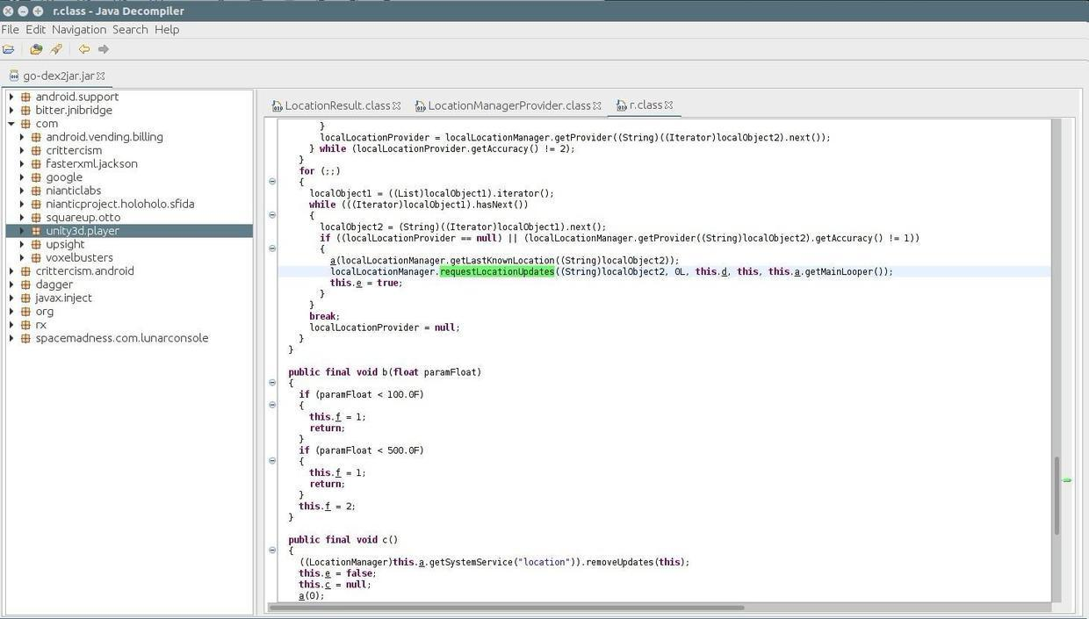Expand the android.vending.billing package
The width and height of the screenshot is (1089, 619).
pos(22,137)
